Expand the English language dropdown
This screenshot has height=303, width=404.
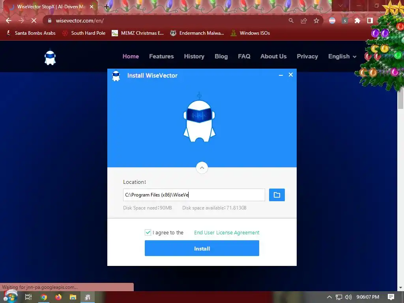(x=342, y=56)
